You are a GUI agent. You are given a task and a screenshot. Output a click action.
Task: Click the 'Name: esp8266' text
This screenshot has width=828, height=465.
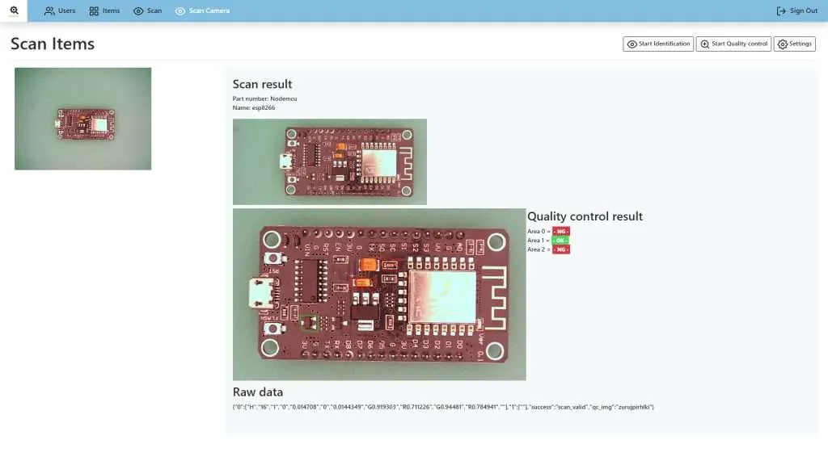click(x=253, y=107)
